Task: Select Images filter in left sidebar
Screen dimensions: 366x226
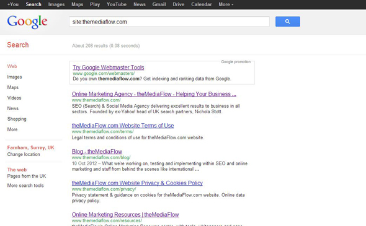Action: point(14,77)
